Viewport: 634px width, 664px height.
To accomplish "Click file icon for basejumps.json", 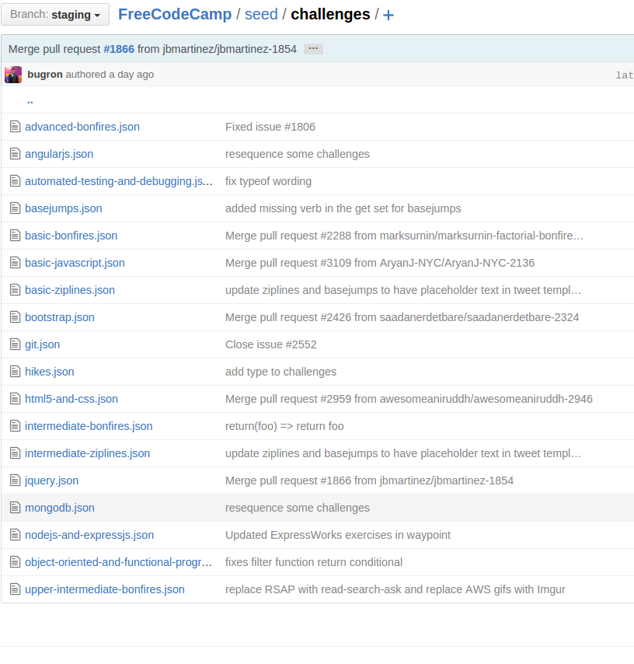I will point(16,208).
